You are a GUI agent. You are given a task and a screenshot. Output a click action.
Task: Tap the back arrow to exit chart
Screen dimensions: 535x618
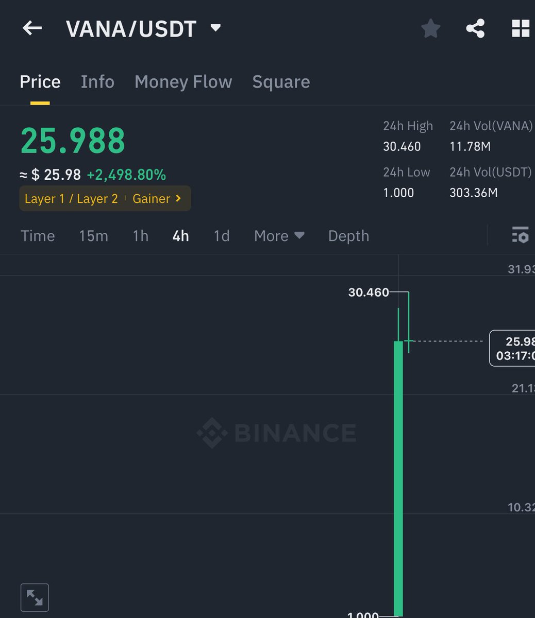tap(32, 28)
